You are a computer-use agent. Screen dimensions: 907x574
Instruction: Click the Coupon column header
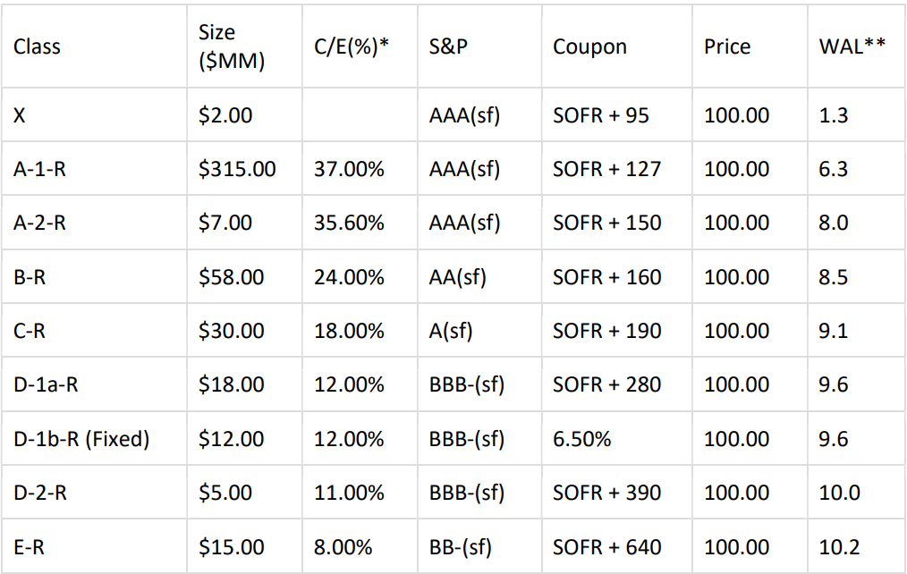point(589,46)
